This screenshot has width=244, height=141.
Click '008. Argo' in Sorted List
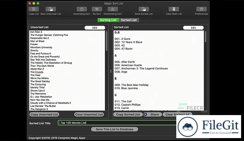[121, 72]
